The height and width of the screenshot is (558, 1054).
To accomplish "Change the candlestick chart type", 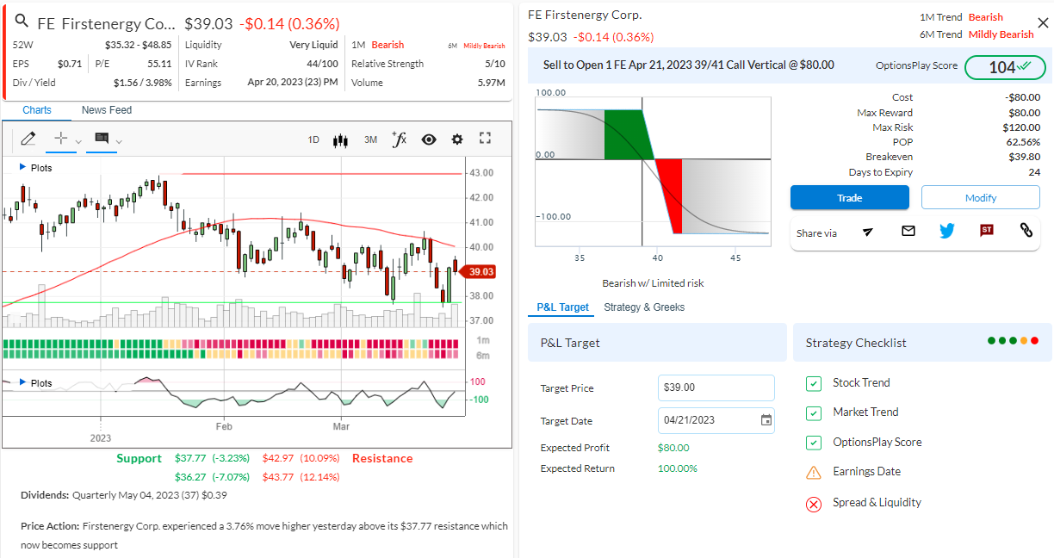I will 340,139.
